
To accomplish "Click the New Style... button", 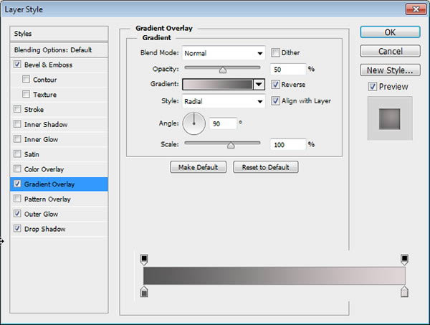I will [390, 70].
